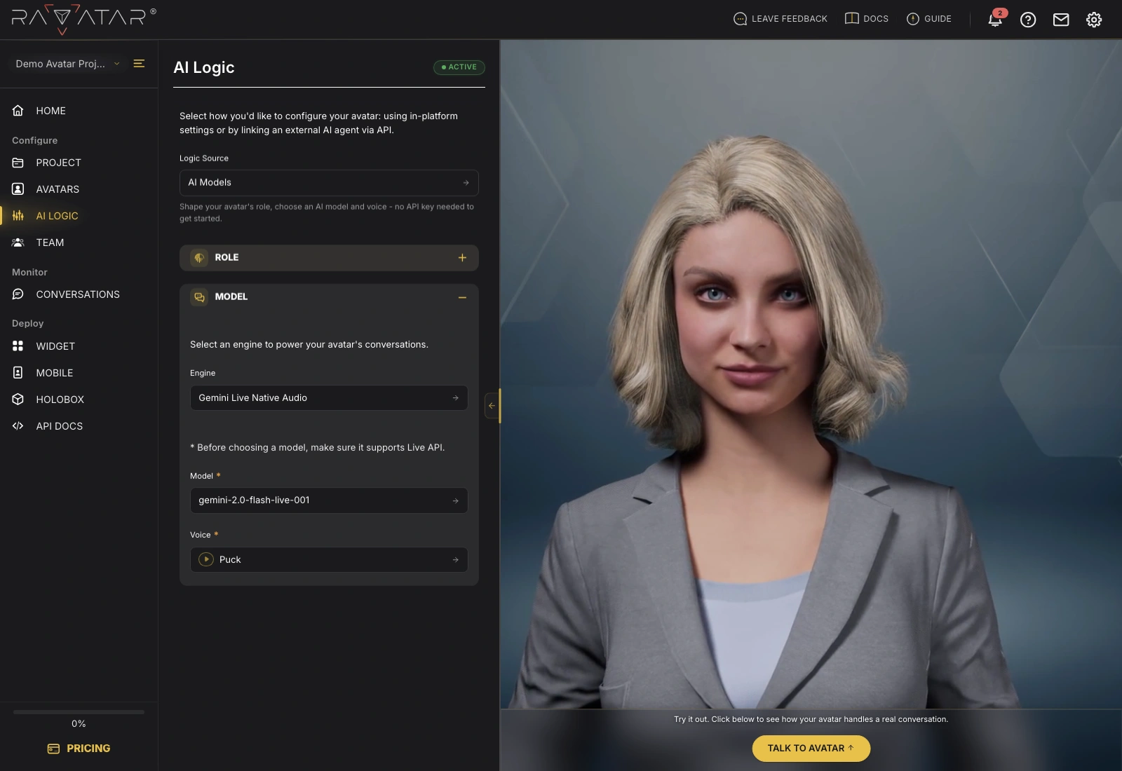This screenshot has width=1122, height=771.
Task: Click the Role section brain icon
Action: tap(199, 258)
